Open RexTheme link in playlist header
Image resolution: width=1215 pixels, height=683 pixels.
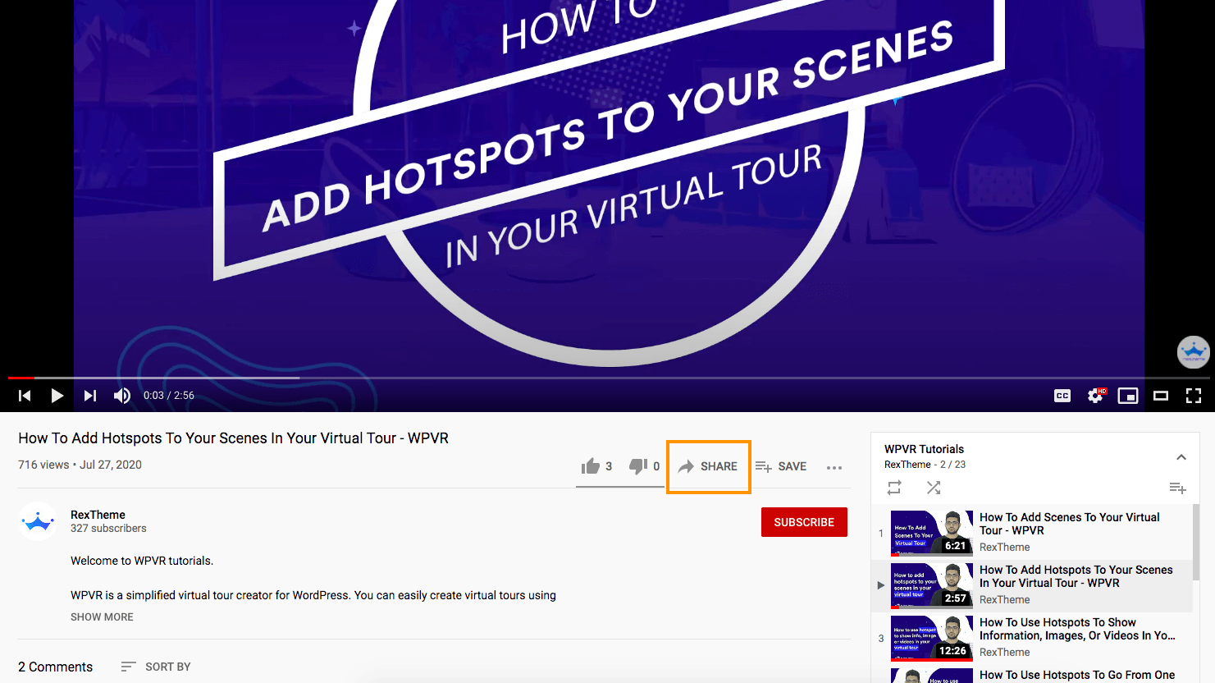pos(907,465)
